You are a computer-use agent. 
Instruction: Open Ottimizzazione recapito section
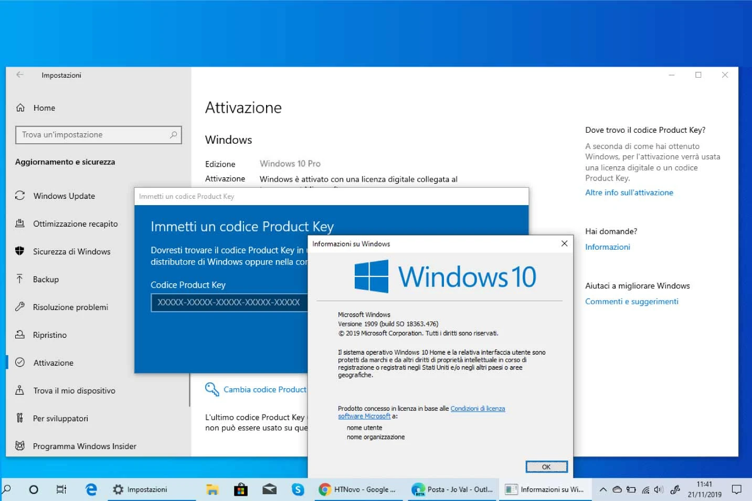pyautogui.click(x=76, y=223)
